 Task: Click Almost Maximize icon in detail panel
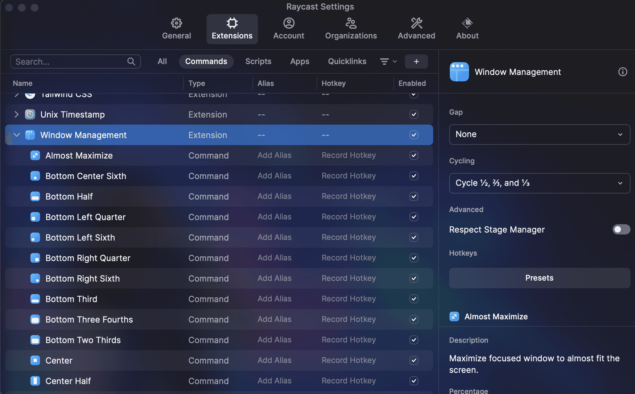pyautogui.click(x=454, y=316)
